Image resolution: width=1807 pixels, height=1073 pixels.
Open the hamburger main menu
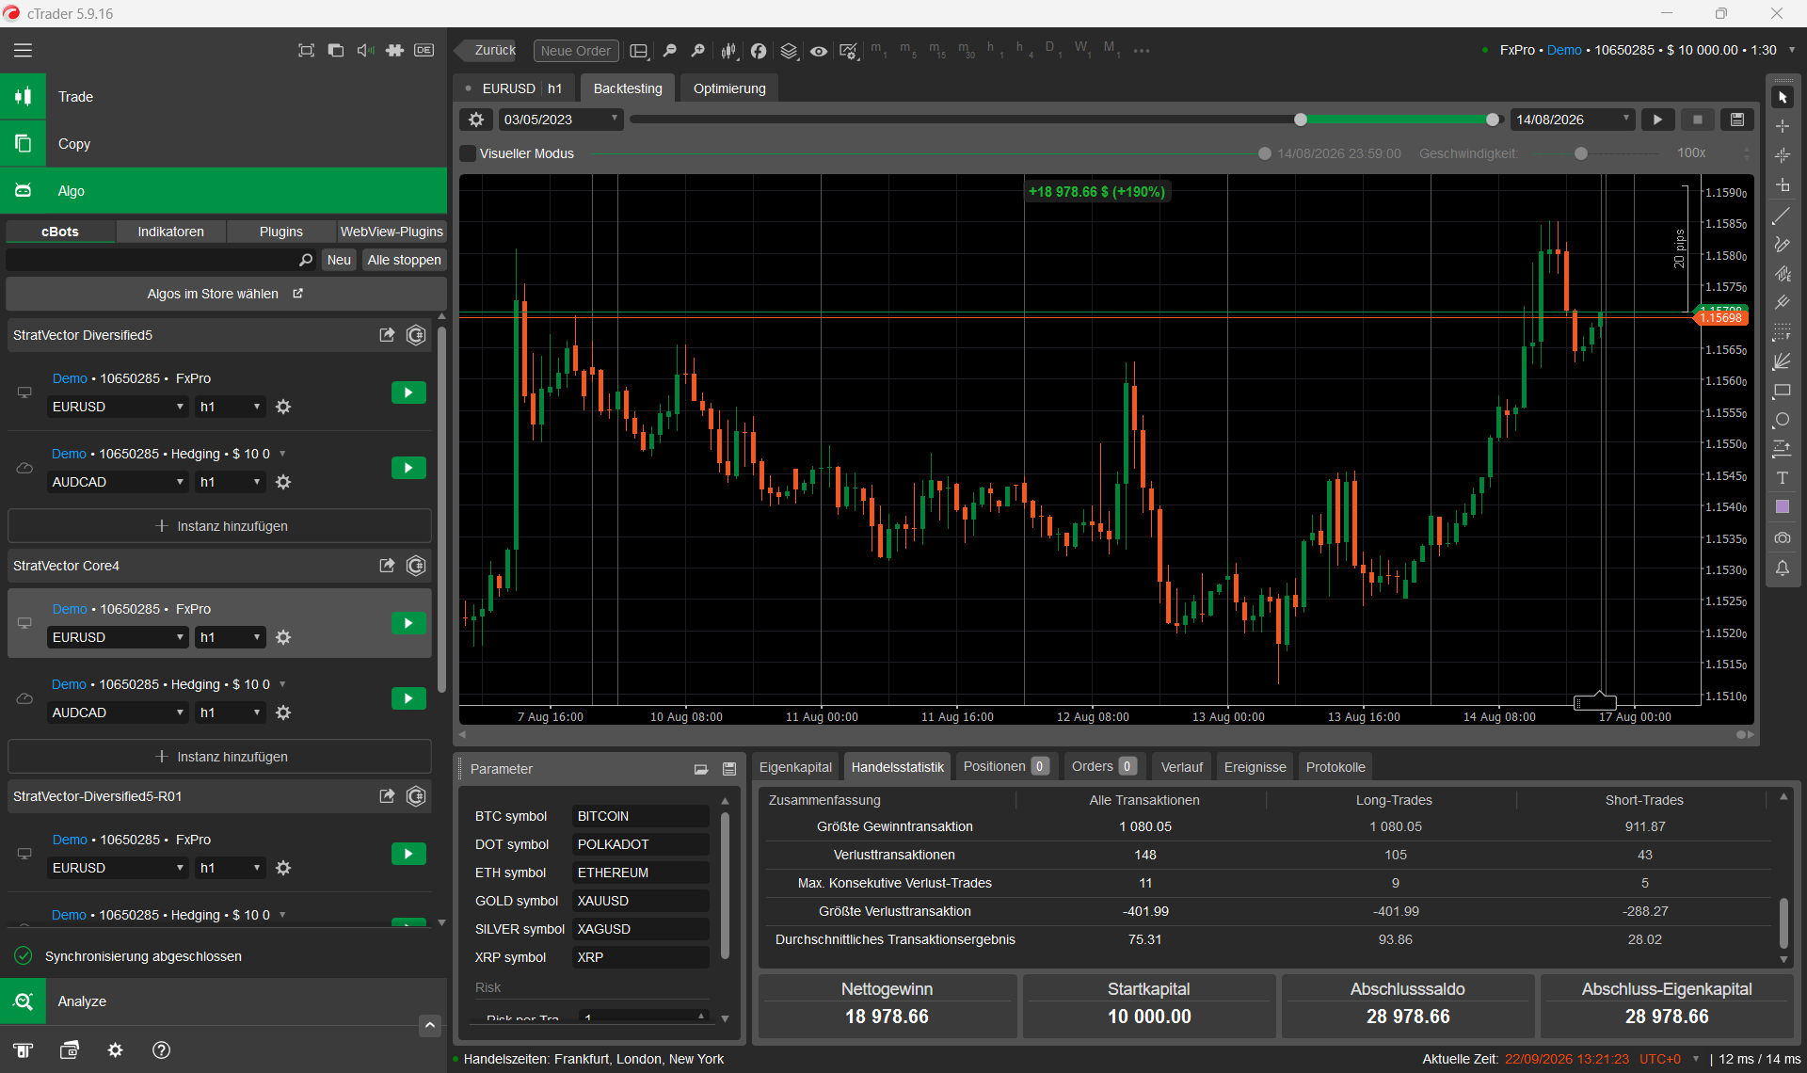tap(23, 50)
